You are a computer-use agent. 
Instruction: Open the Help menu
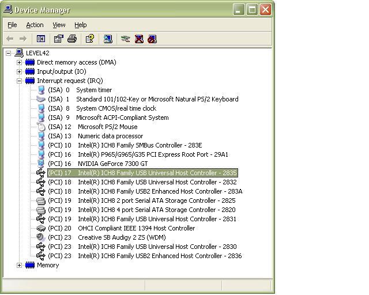coord(81,25)
